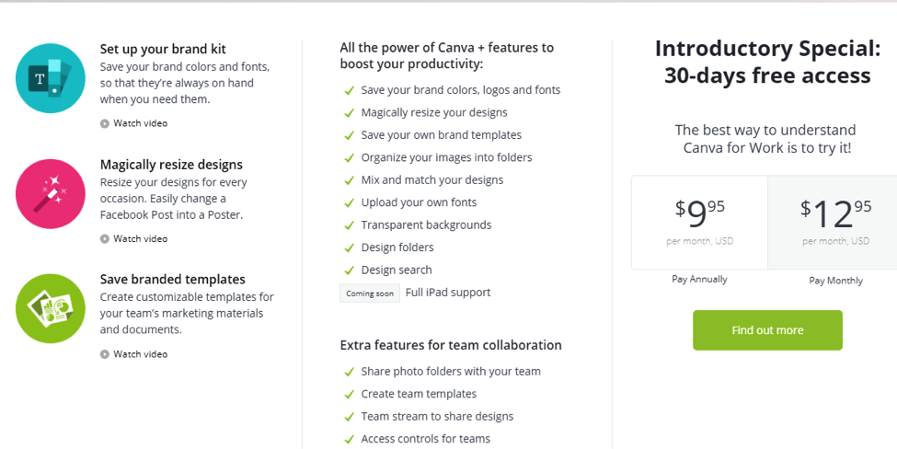Image resolution: width=897 pixels, height=449 pixels.
Task: Click the green Find out more button
Action: pos(767,330)
